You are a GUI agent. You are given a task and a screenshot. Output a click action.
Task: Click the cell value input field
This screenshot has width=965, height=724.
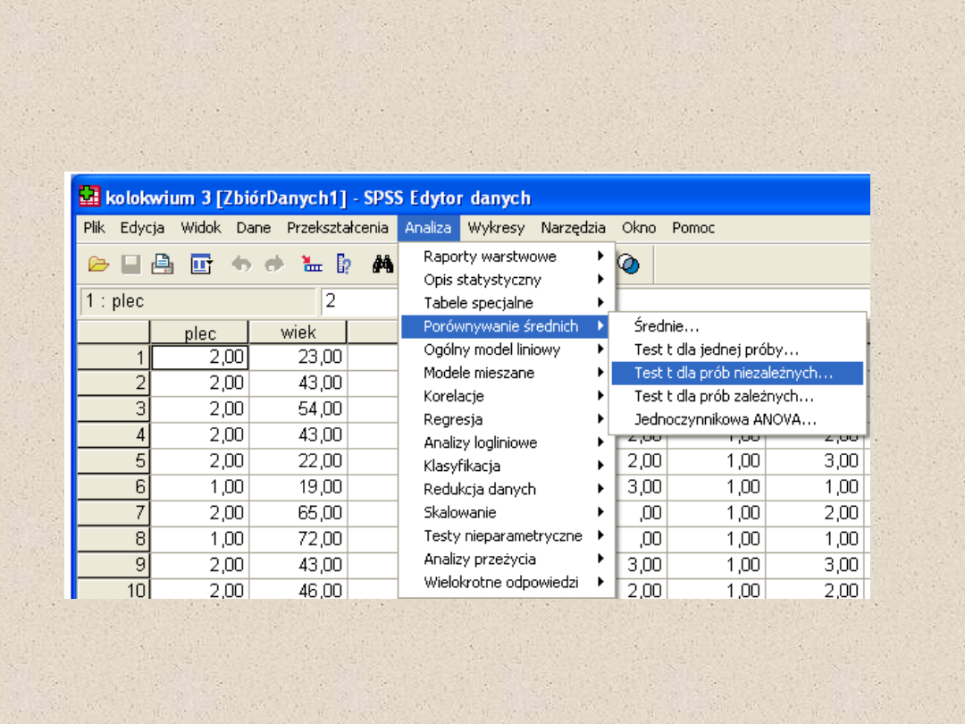click(x=357, y=301)
